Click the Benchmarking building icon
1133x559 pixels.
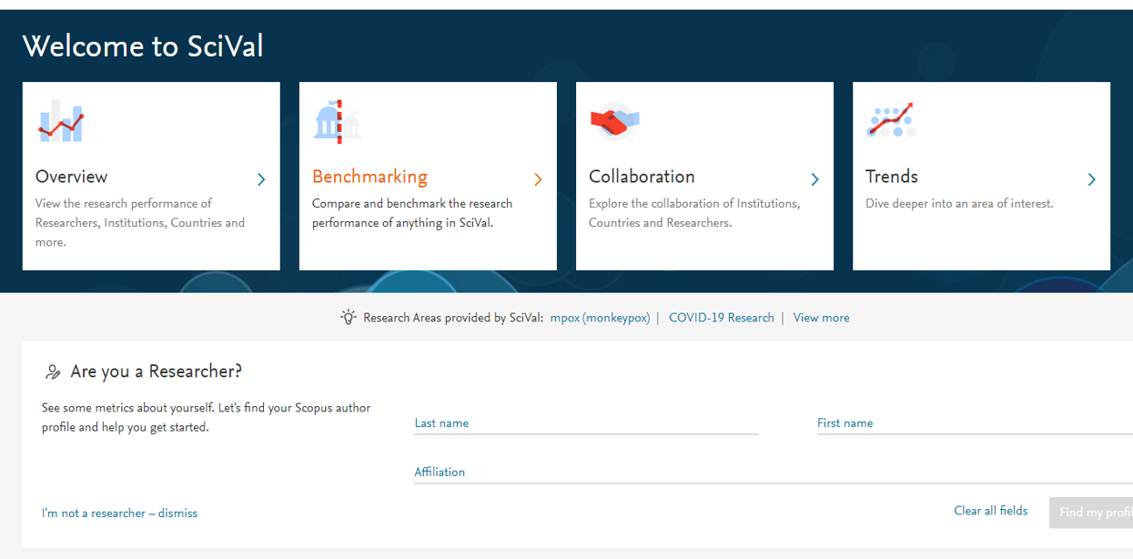click(x=337, y=121)
